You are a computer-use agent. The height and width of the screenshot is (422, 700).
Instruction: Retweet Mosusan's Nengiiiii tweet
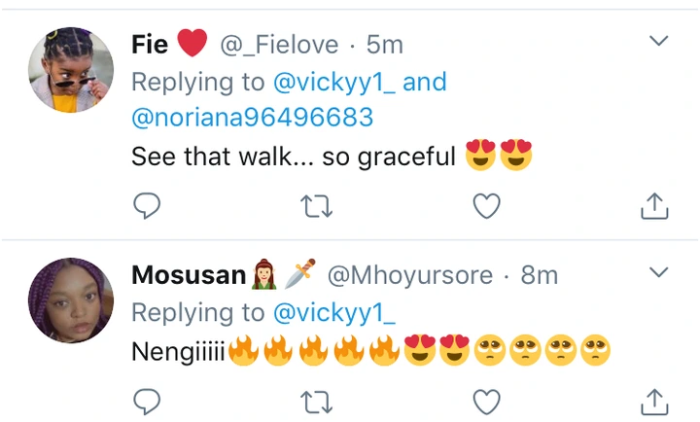click(x=315, y=400)
